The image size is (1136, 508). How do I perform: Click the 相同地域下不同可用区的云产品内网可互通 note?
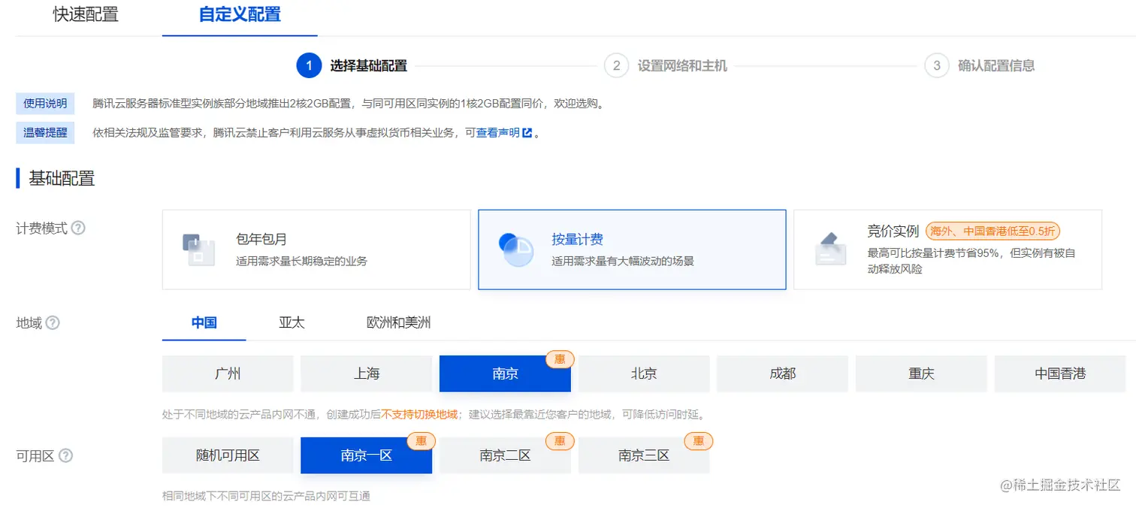[x=266, y=496]
